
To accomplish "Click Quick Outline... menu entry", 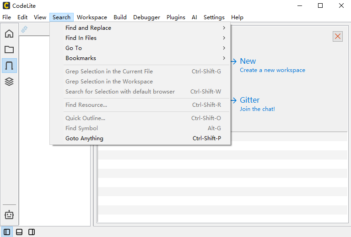I will (x=140, y=118).
